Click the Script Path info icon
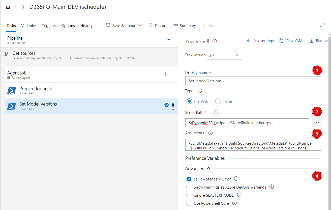The height and width of the screenshot is (210, 331). pos(216,112)
